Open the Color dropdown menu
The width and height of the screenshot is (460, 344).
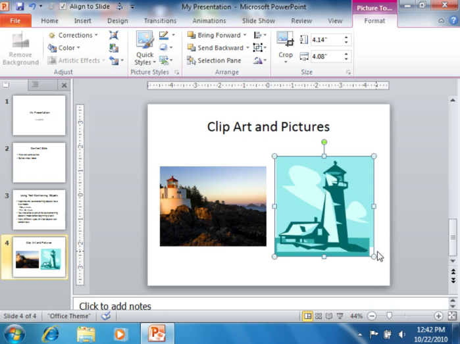coord(64,48)
